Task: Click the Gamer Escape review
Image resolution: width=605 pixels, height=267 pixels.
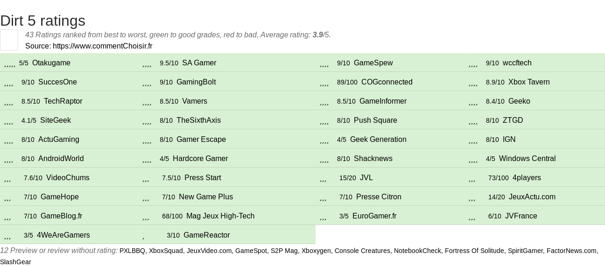Action: coord(201,140)
